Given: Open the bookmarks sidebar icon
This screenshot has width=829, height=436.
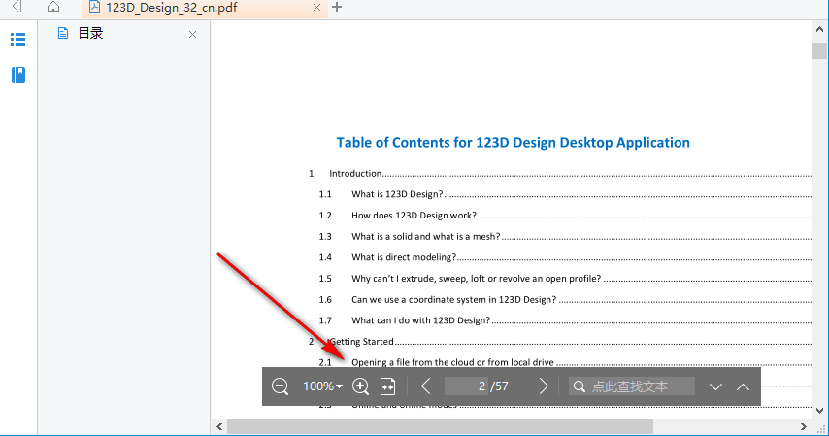Looking at the screenshot, I should [x=18, y=75].
